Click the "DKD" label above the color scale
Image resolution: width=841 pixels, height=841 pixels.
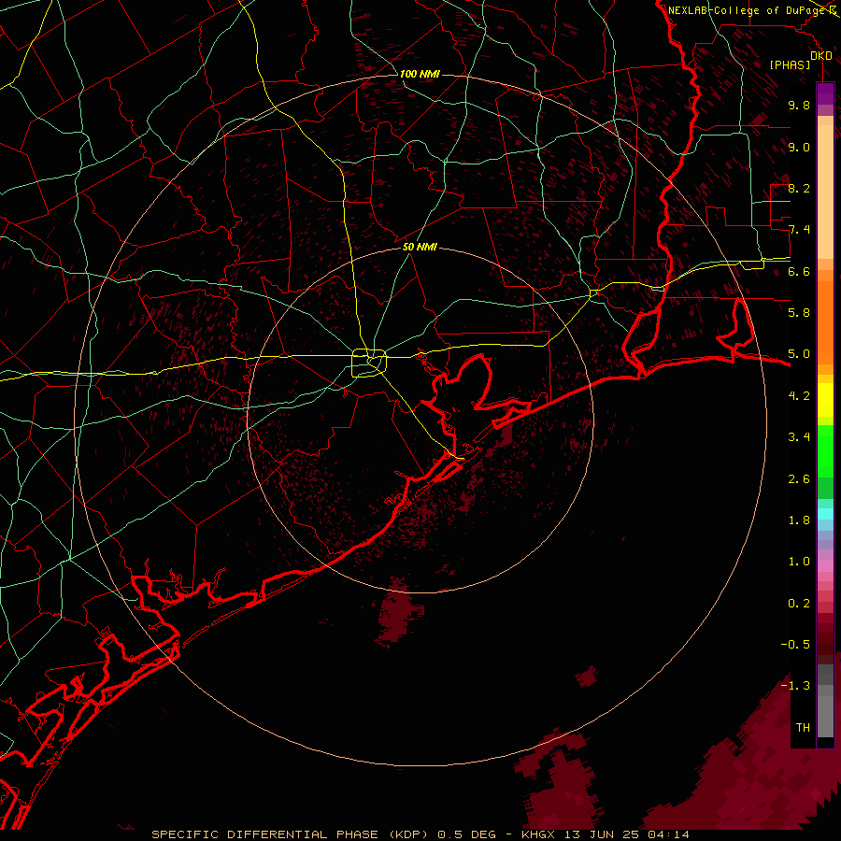click(821, 56)
